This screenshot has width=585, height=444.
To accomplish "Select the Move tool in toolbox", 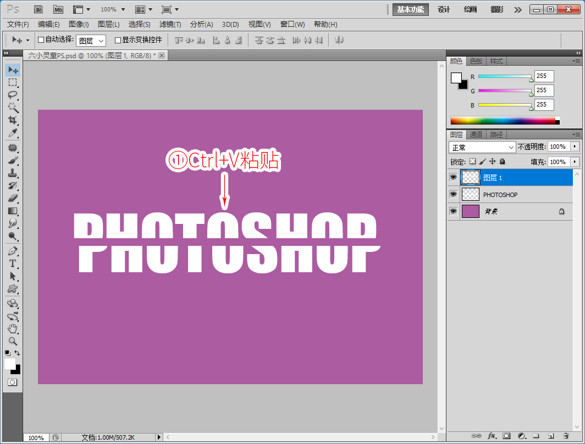I will pos(13,70).
